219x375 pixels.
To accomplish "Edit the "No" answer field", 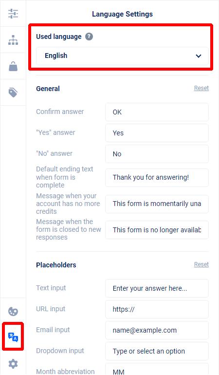I will pyautogui.click(x=157, y=154).
